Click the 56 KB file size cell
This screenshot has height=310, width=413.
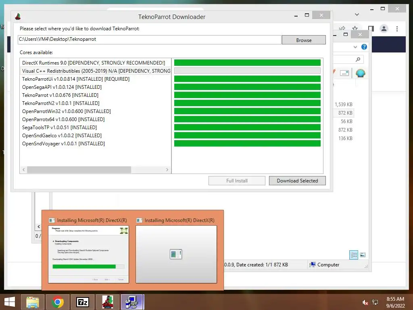(346, 121)
